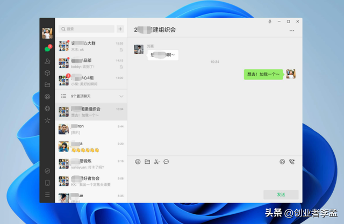Click the plus button next to search
Viewport: 344px width, 224px height.
[x=120, y=29]
